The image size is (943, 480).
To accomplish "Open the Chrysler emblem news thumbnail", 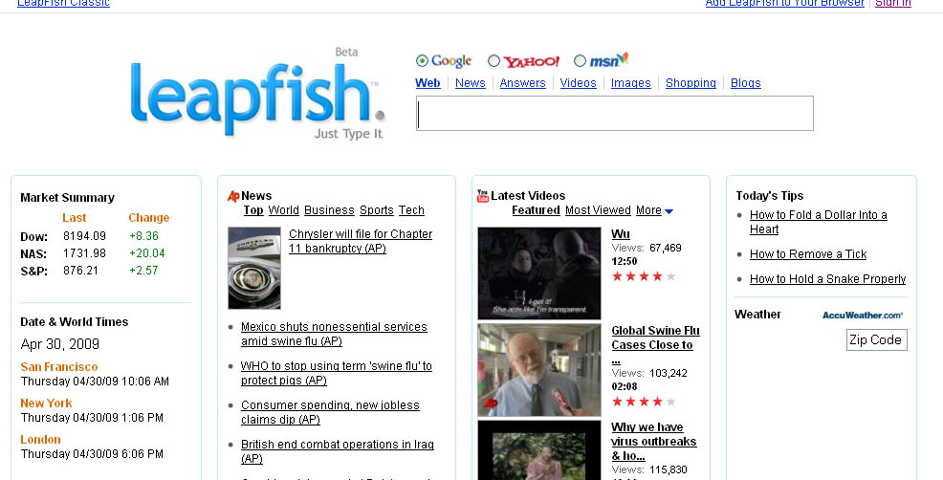I will [x=254, y=268].
